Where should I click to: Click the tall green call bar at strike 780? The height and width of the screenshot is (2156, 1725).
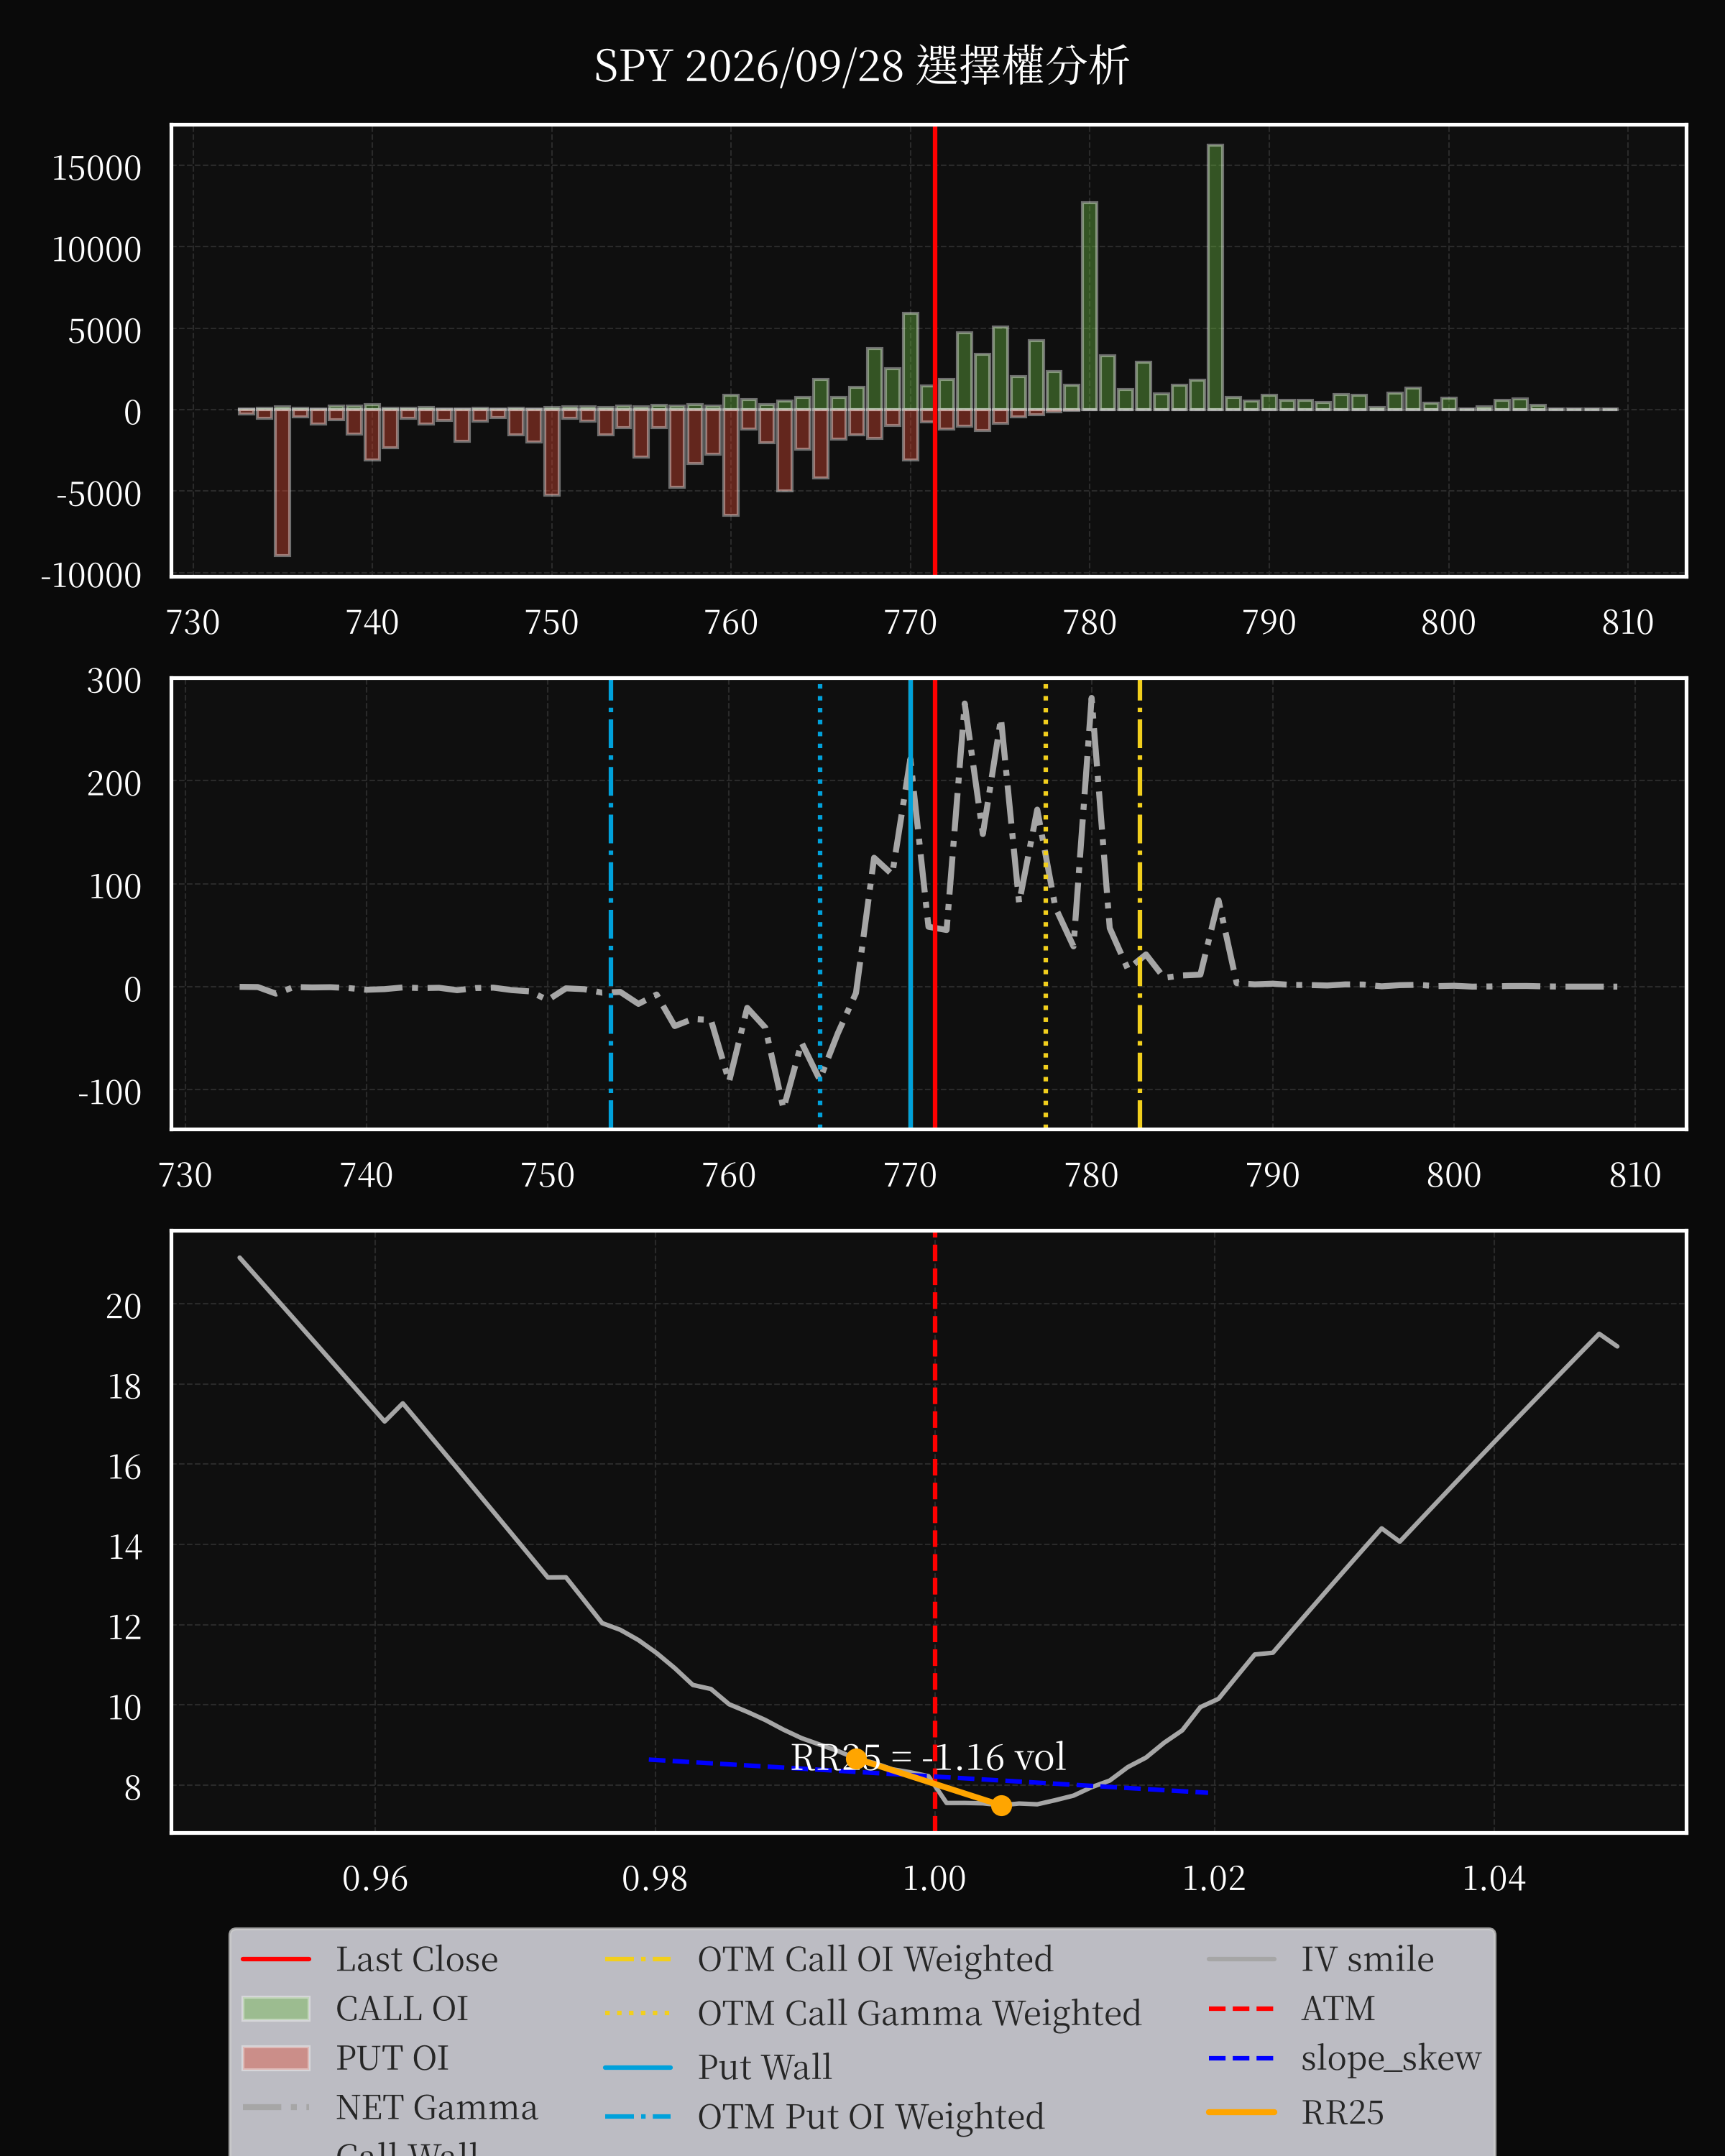point(1089,306)
